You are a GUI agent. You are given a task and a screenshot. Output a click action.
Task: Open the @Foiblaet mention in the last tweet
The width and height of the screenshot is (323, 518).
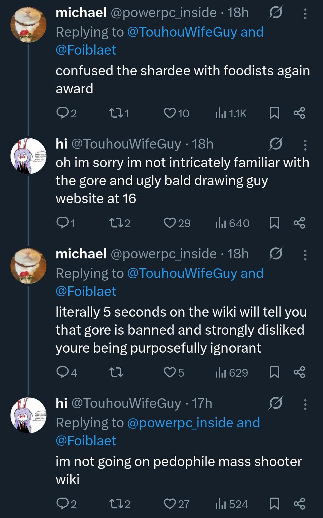[86, 441]
